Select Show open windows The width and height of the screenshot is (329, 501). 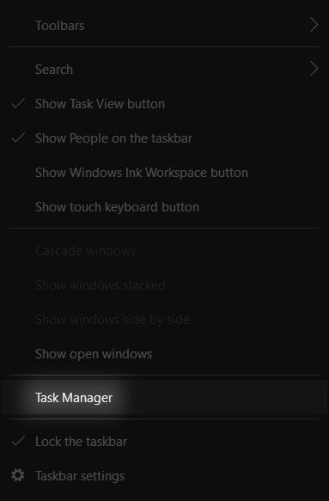click(165, 354)
